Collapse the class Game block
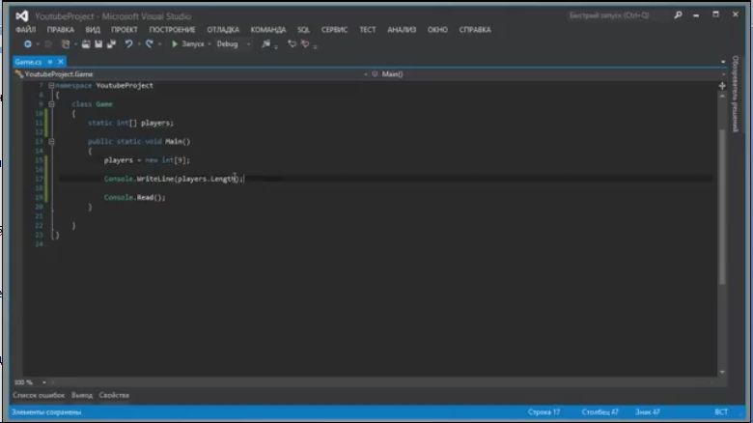This screenshot has width=753, height=423. (x=51, y=104)
